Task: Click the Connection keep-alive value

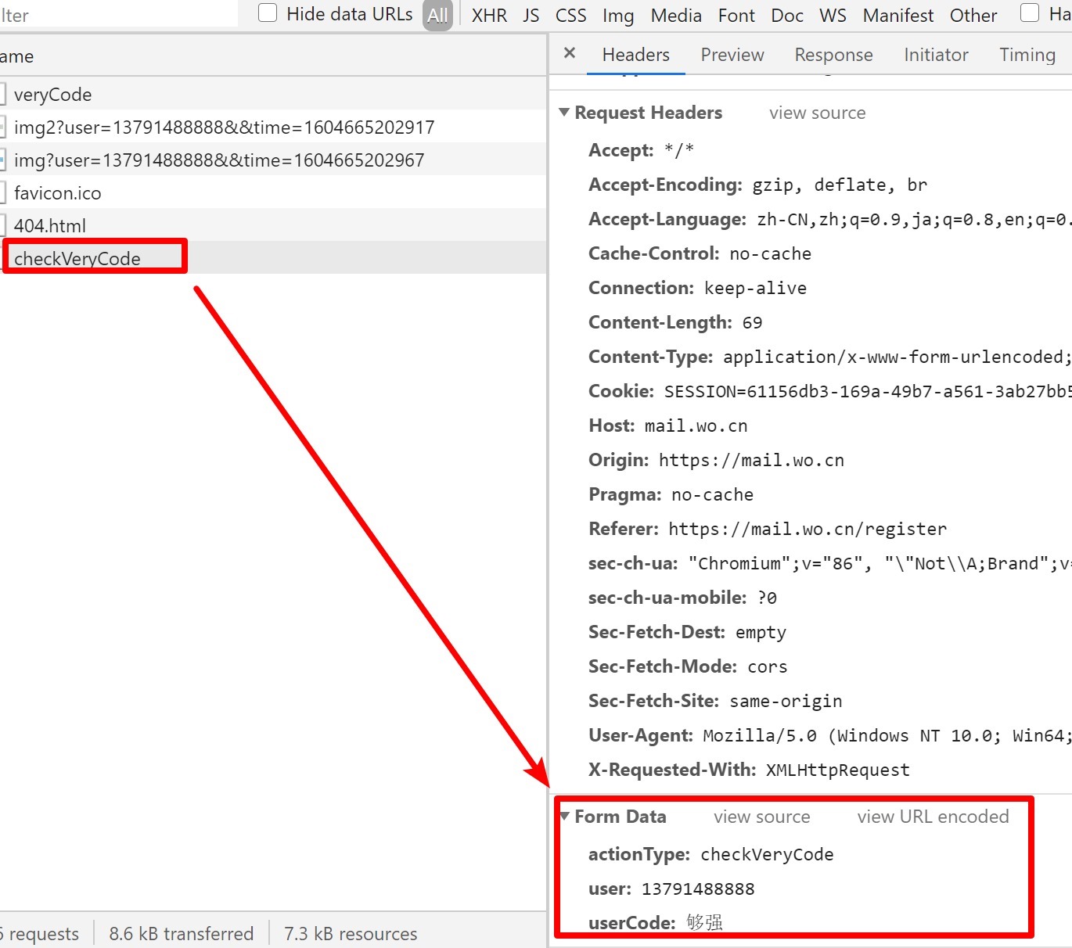Action: click(755, 288)
